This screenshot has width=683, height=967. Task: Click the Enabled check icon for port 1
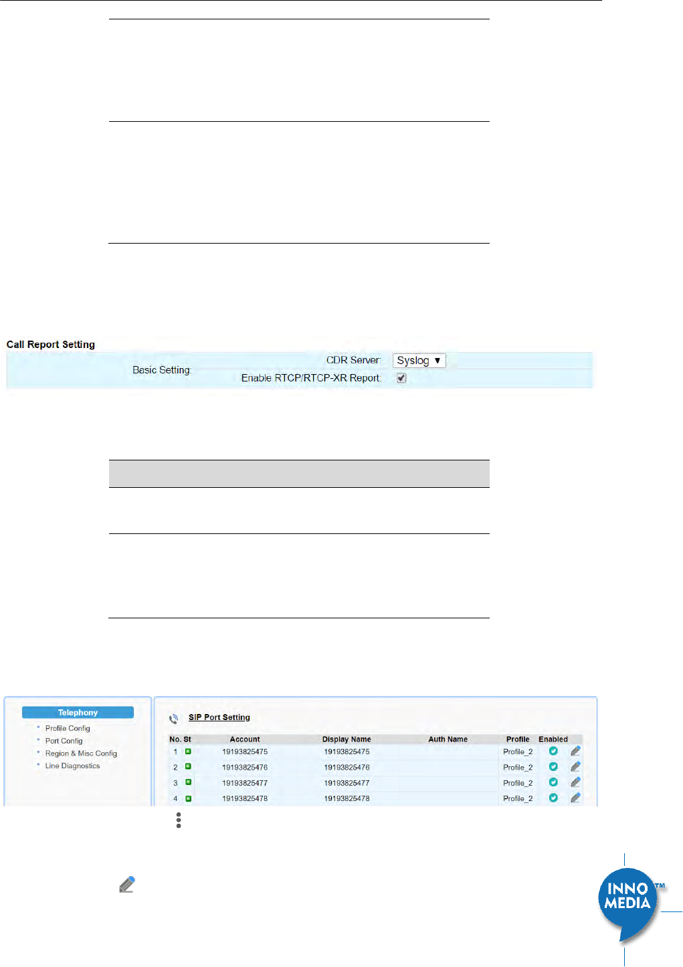point(553,751)
